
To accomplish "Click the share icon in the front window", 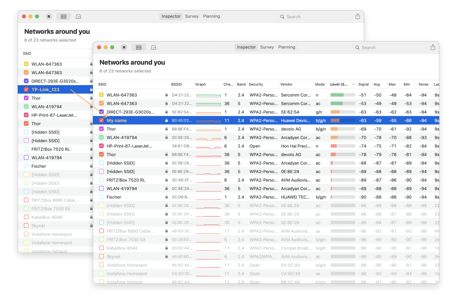I will tap(433, 47).
